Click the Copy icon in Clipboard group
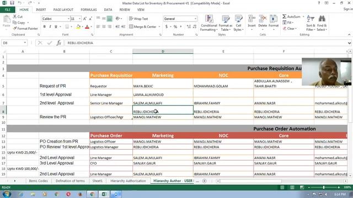Viewport: 353px width, 198px height. (15, 23)
